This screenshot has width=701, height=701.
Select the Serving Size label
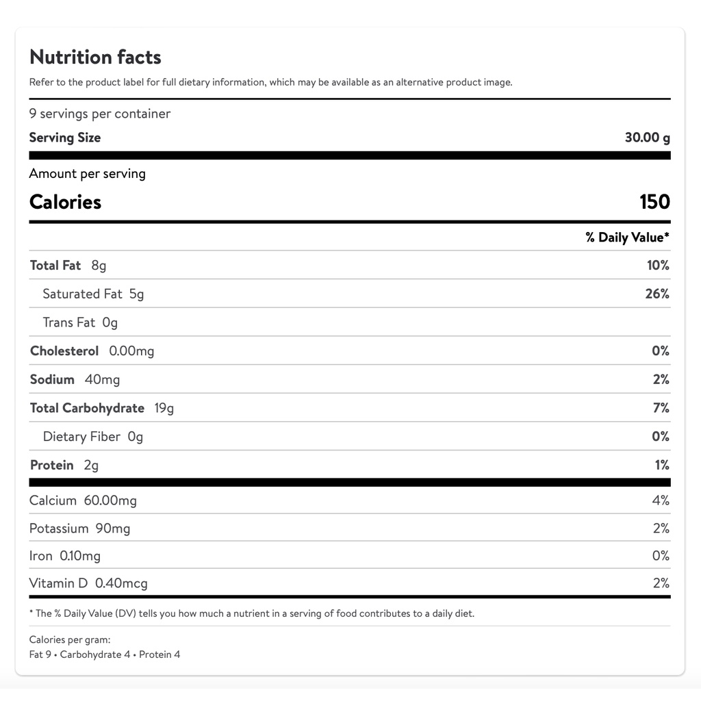(65, 138)
